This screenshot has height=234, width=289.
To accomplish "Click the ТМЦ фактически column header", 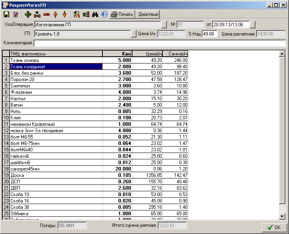I will (x=56, y=54).
